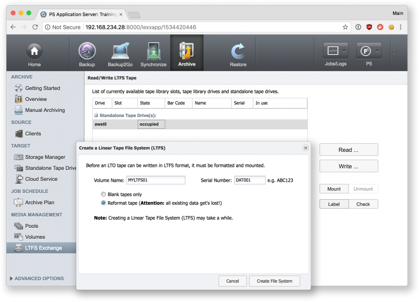419x302 pixels.
Task: Click the Write ... button
Action: click(349, 166)
